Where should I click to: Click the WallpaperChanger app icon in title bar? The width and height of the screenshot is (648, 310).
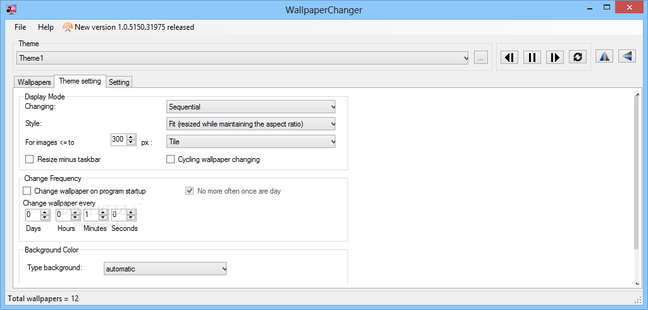(x=11, y=8)
